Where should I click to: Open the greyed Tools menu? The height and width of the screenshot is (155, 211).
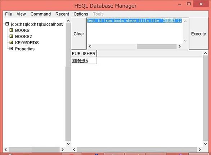click(x=98, y=14)
